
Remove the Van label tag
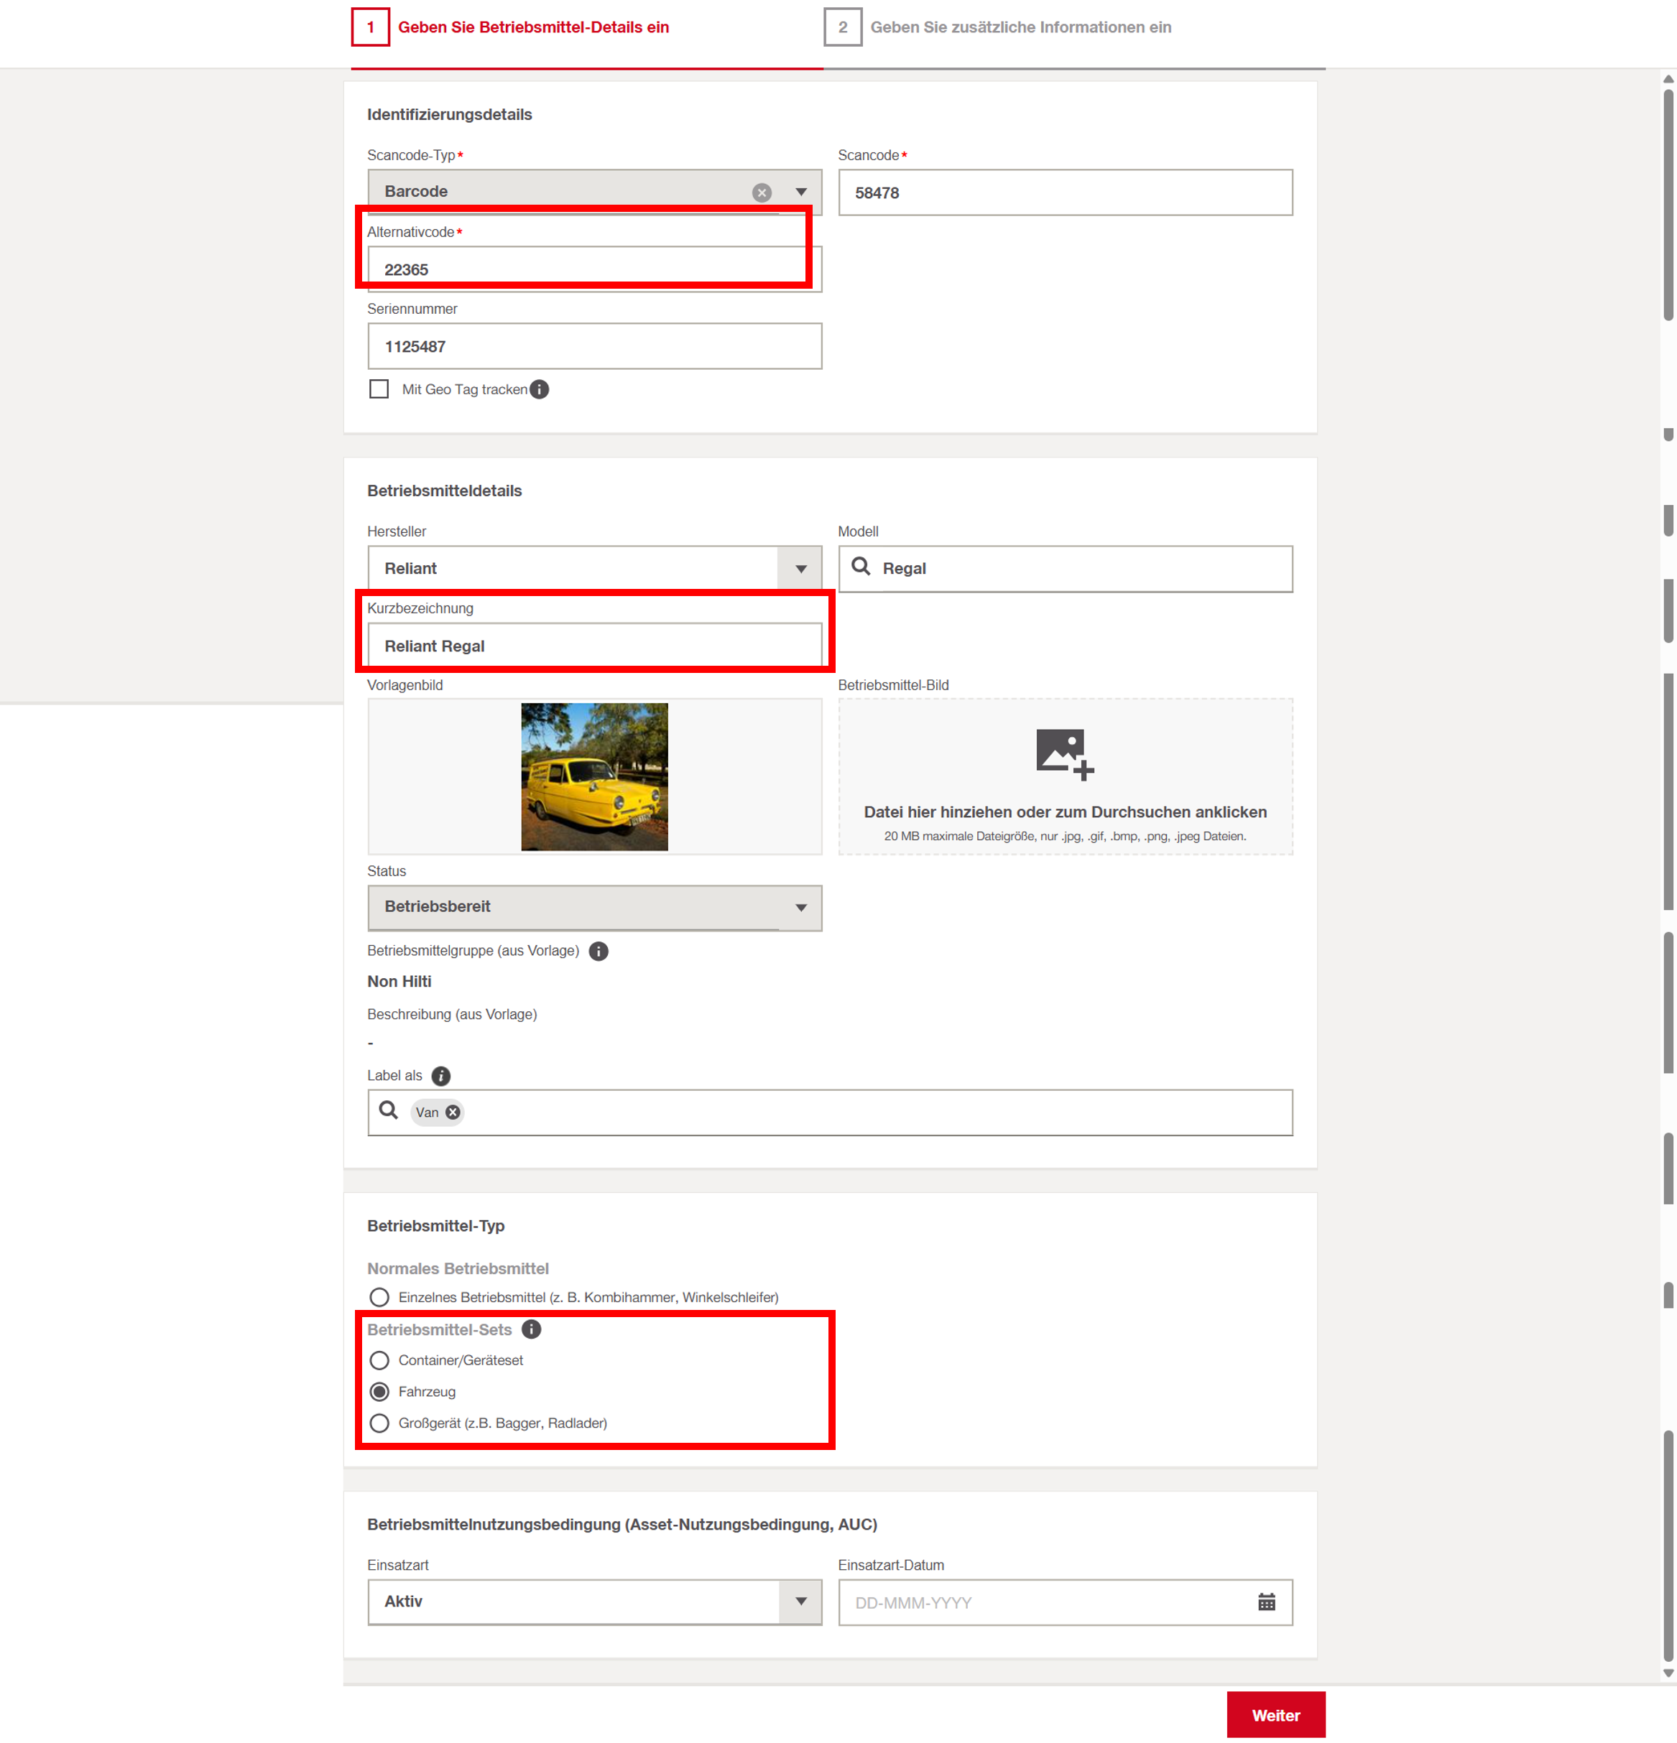click(453, 1112)
